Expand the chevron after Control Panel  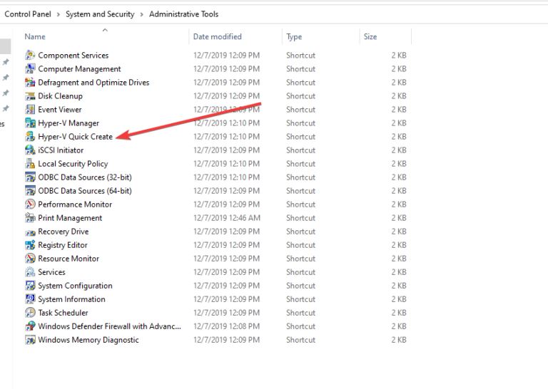point(58,14)
